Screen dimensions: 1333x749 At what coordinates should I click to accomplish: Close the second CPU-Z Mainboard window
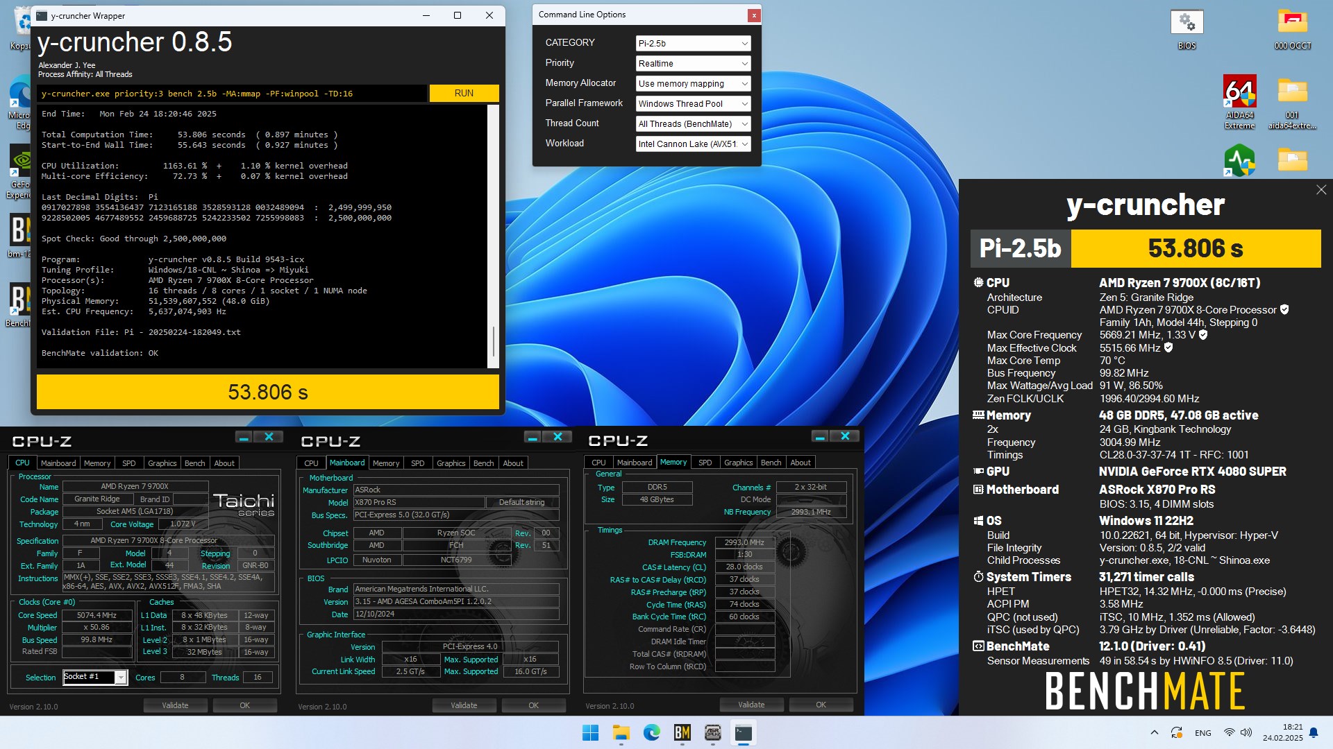(557, 436)
